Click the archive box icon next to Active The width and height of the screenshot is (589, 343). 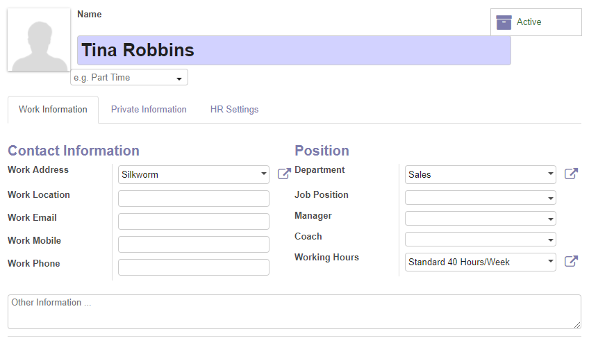[x=504, y=22]
